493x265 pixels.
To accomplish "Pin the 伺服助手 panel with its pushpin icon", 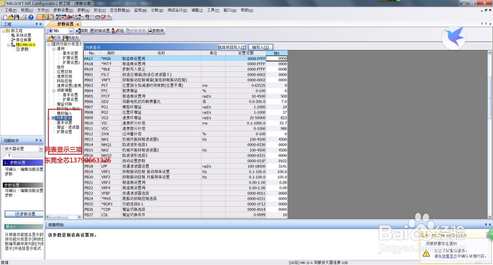I will click(36, 140).
